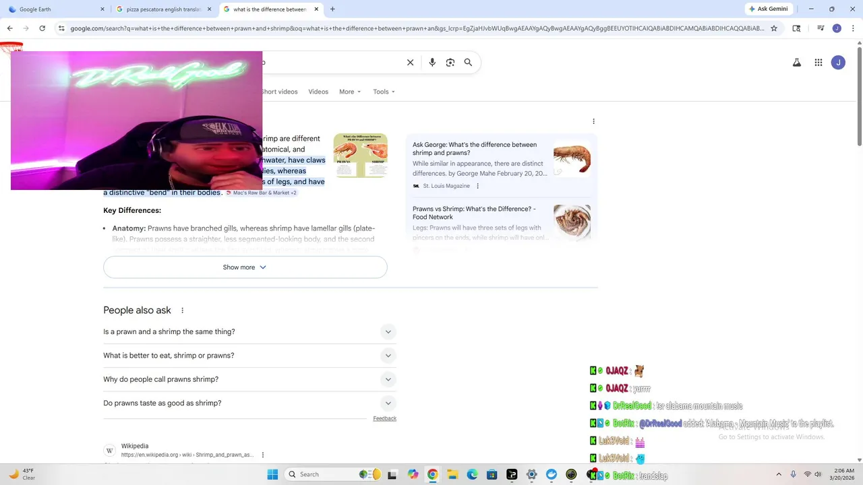Viewport: 863px width, 485px height.
Task: Open People also ask options menu
Action: pos(182,311)
